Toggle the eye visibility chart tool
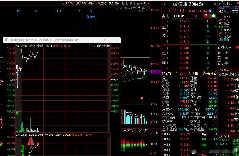 (126, 8)
